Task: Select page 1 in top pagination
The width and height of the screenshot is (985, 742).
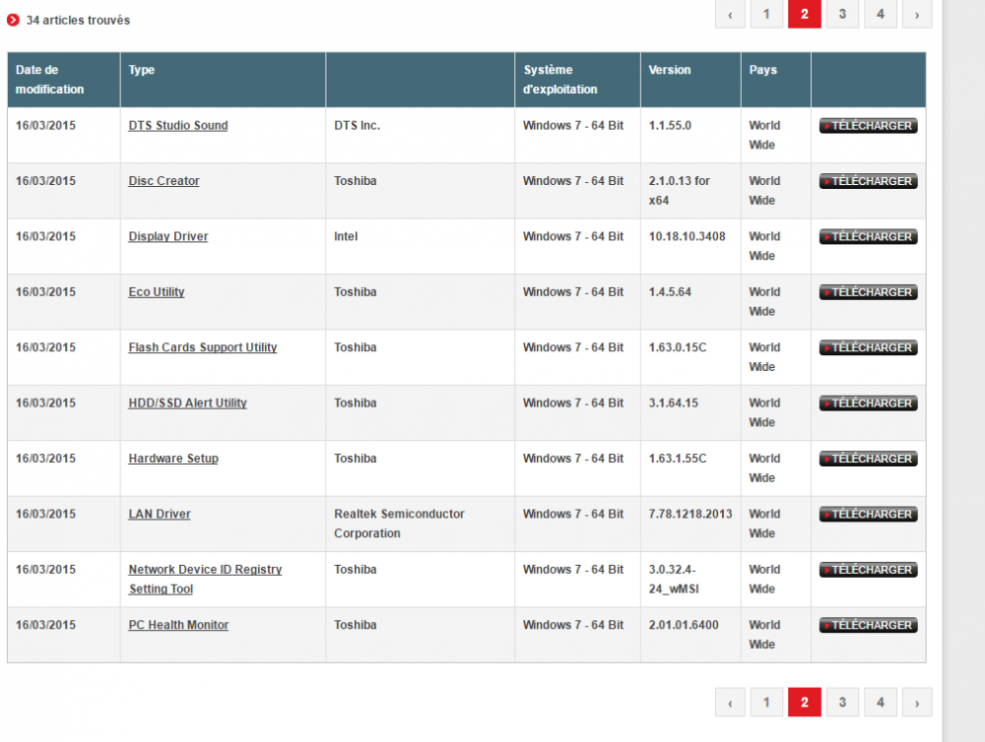Action: pyautogui.click(x=766, y=14)
